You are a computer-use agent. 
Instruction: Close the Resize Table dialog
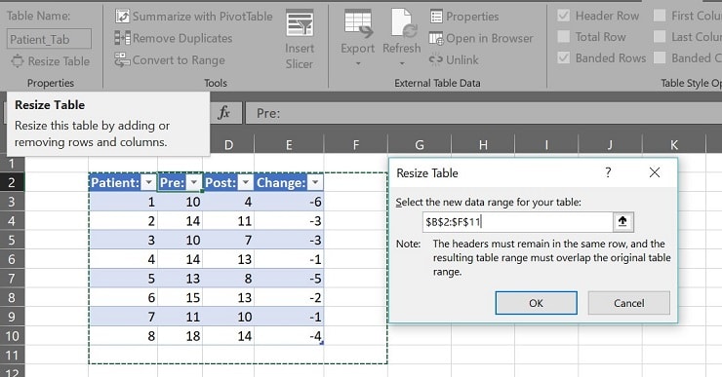(655, 172)
